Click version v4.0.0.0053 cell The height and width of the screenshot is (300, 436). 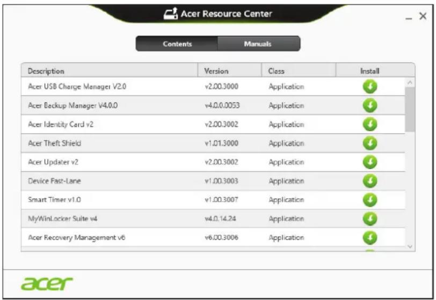(x=222, y=105)
